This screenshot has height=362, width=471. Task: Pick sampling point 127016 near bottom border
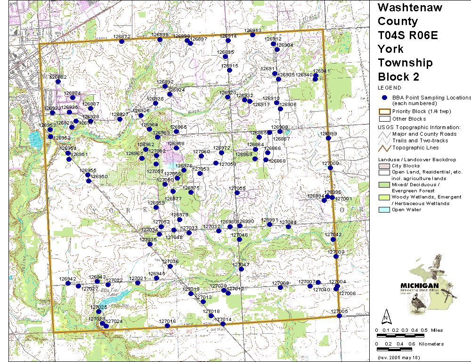click(167, 326)
